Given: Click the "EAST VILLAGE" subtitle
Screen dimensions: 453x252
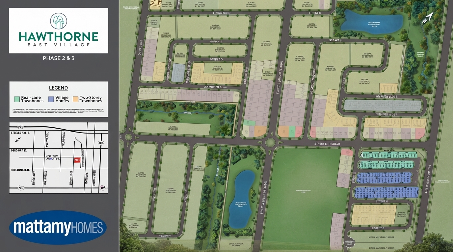Looking at the screenshot, I should 59,45.
